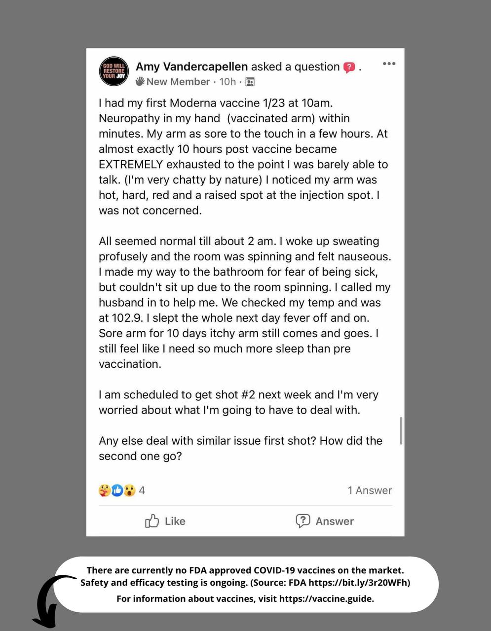Open the three-dot post options menu
491x631 pixels.
coord(389,64)
